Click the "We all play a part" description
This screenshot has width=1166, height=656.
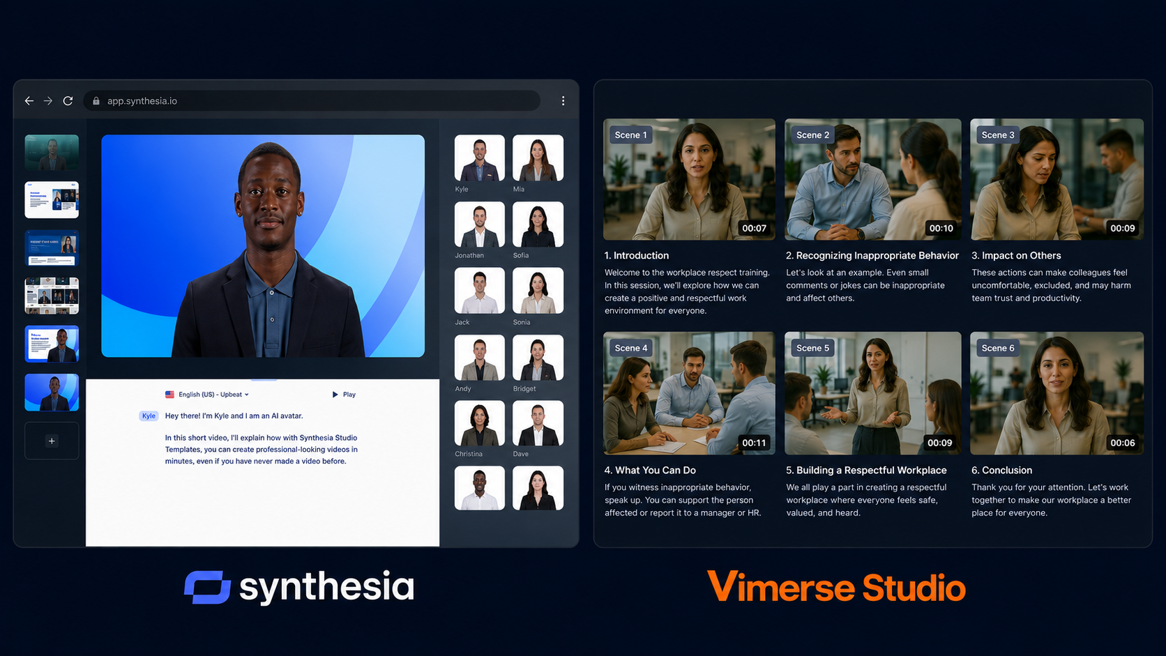866,500
